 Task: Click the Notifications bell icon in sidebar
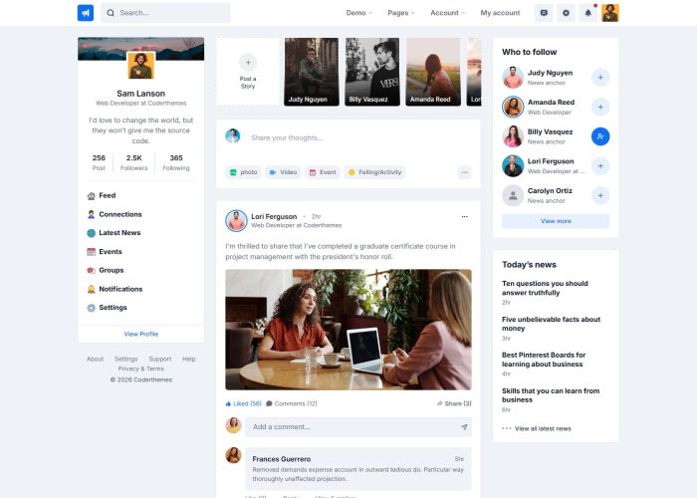point(92,289)
